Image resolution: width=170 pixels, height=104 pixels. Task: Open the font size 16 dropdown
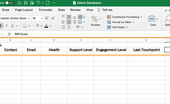42,18
